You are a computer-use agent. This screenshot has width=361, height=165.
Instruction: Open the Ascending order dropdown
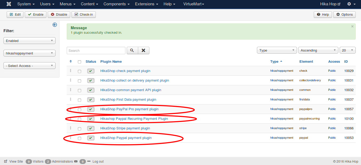click(x=318, y=50)
